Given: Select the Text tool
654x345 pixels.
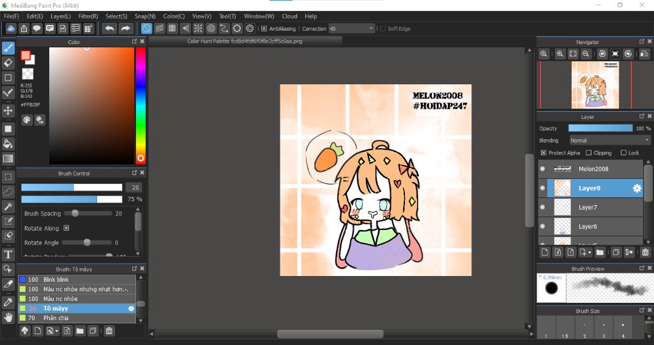Looking at the screenshot, I should (8, 254).
